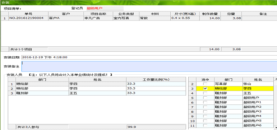277x130 pixels.
Task: Enable the 超级用户1 checkbox
Action: tap(205, 102)
